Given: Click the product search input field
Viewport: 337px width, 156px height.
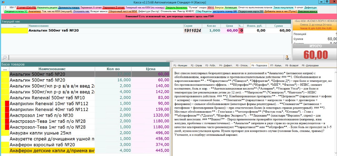Looking at the screenshot, I should (146, 57).
